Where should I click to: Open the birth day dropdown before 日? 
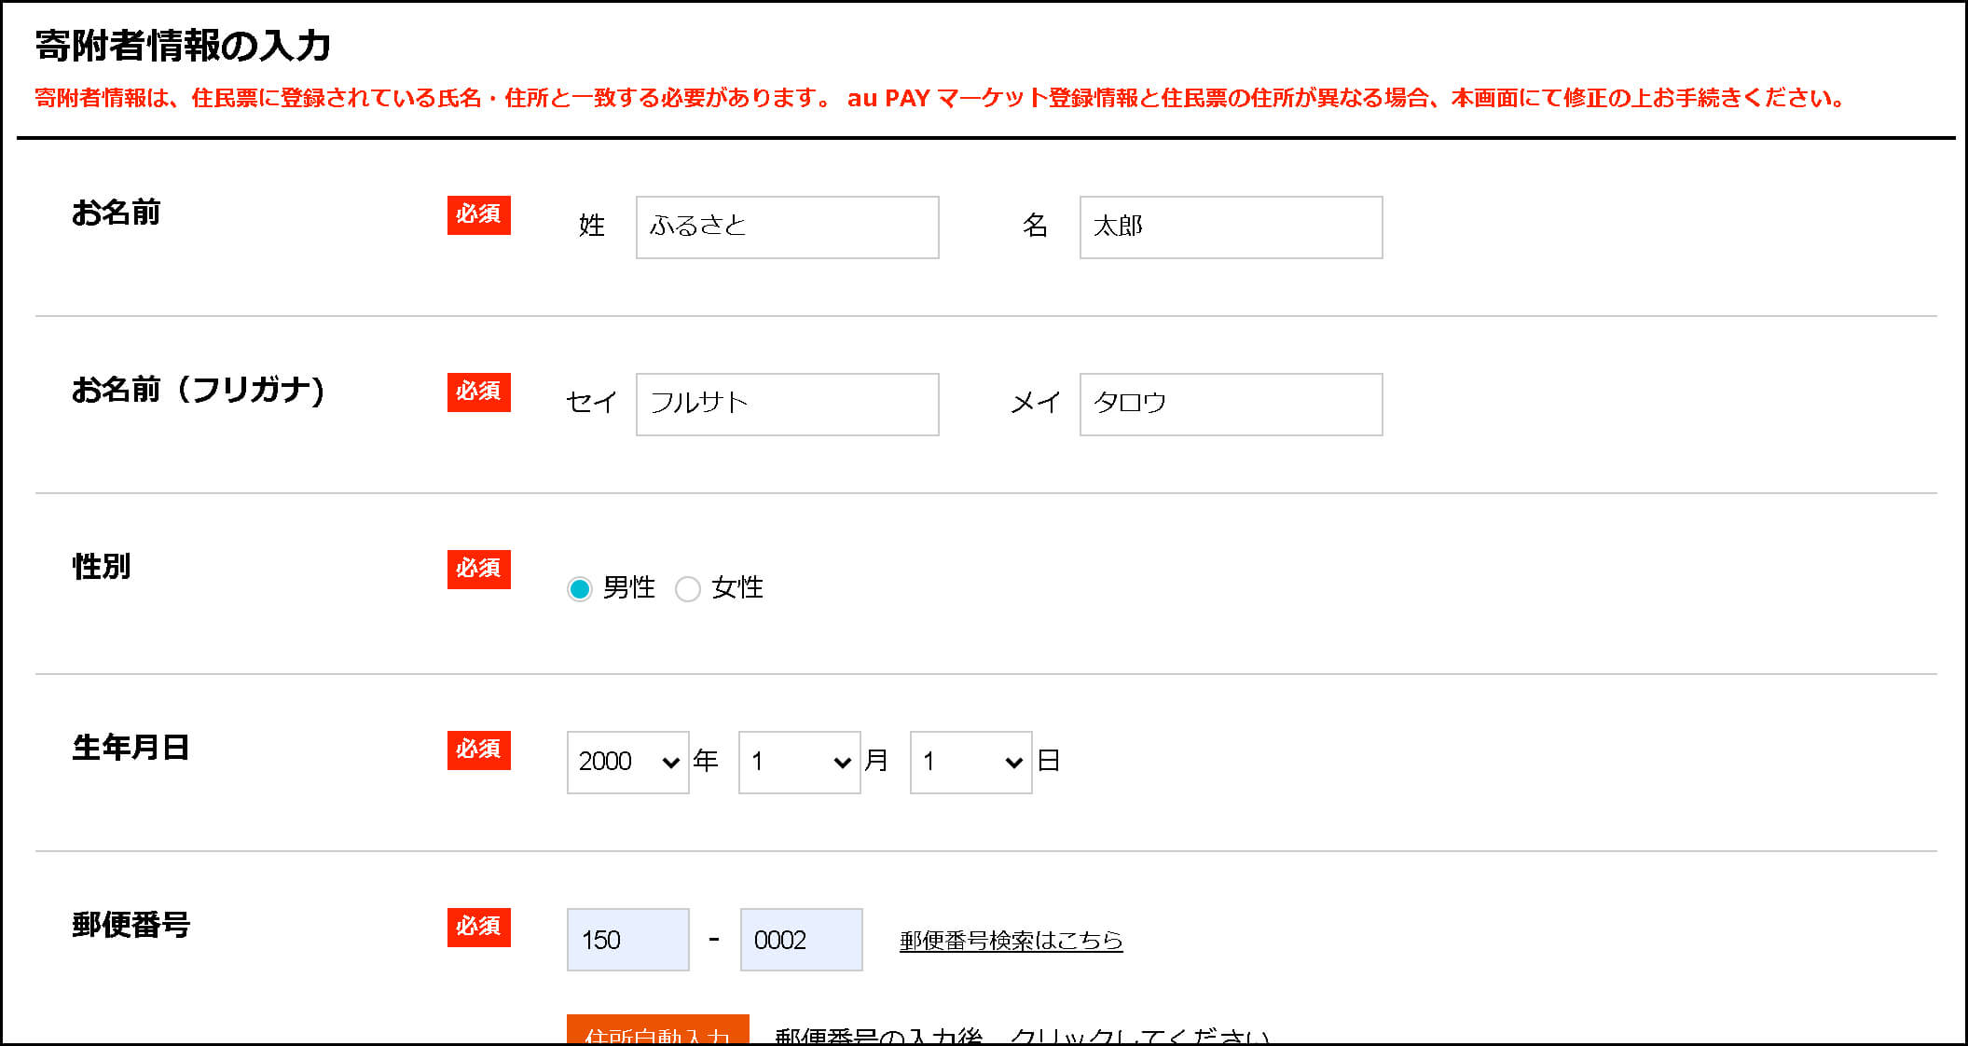[x=970, y=763]
